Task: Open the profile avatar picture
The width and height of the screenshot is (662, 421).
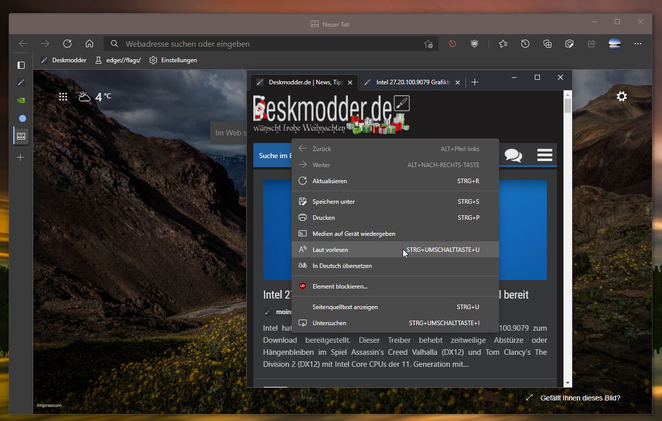Action: coord(614,44)
